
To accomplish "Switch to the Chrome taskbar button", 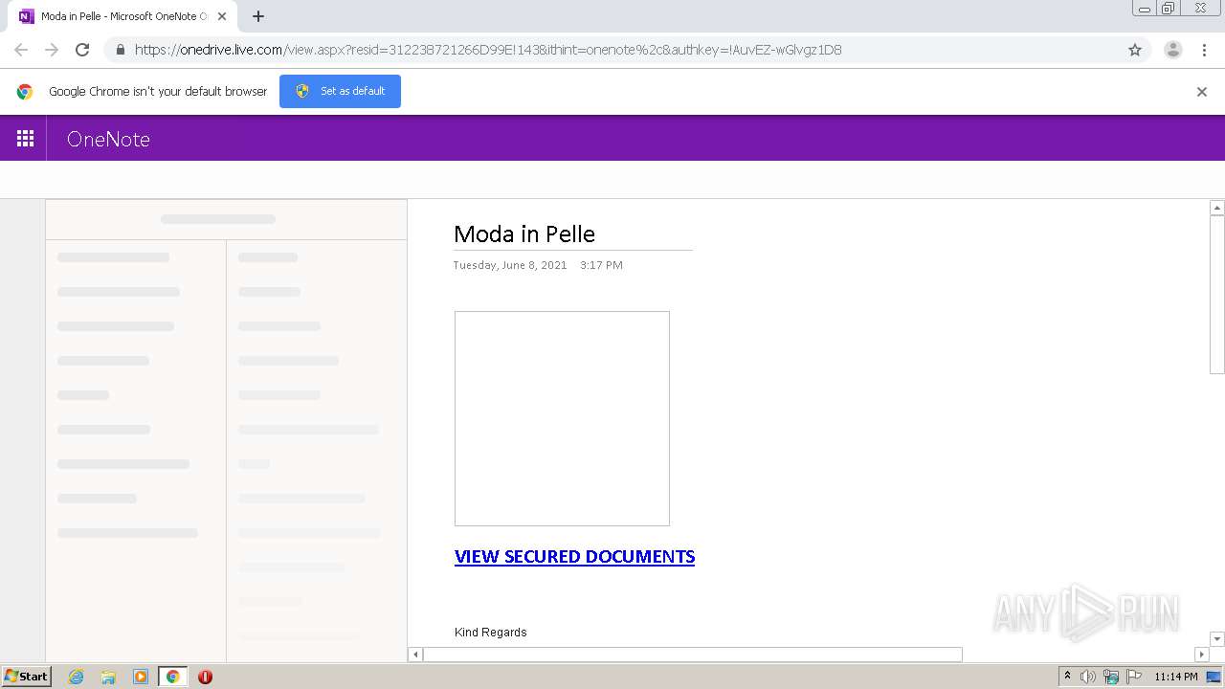I will click(172, 677).
